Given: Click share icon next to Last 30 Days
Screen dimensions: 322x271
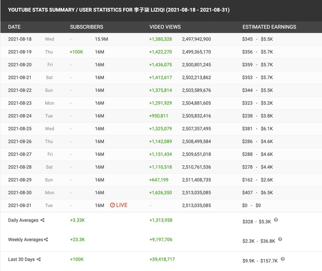Looking at the screenshot, I should tap(38, 259).
